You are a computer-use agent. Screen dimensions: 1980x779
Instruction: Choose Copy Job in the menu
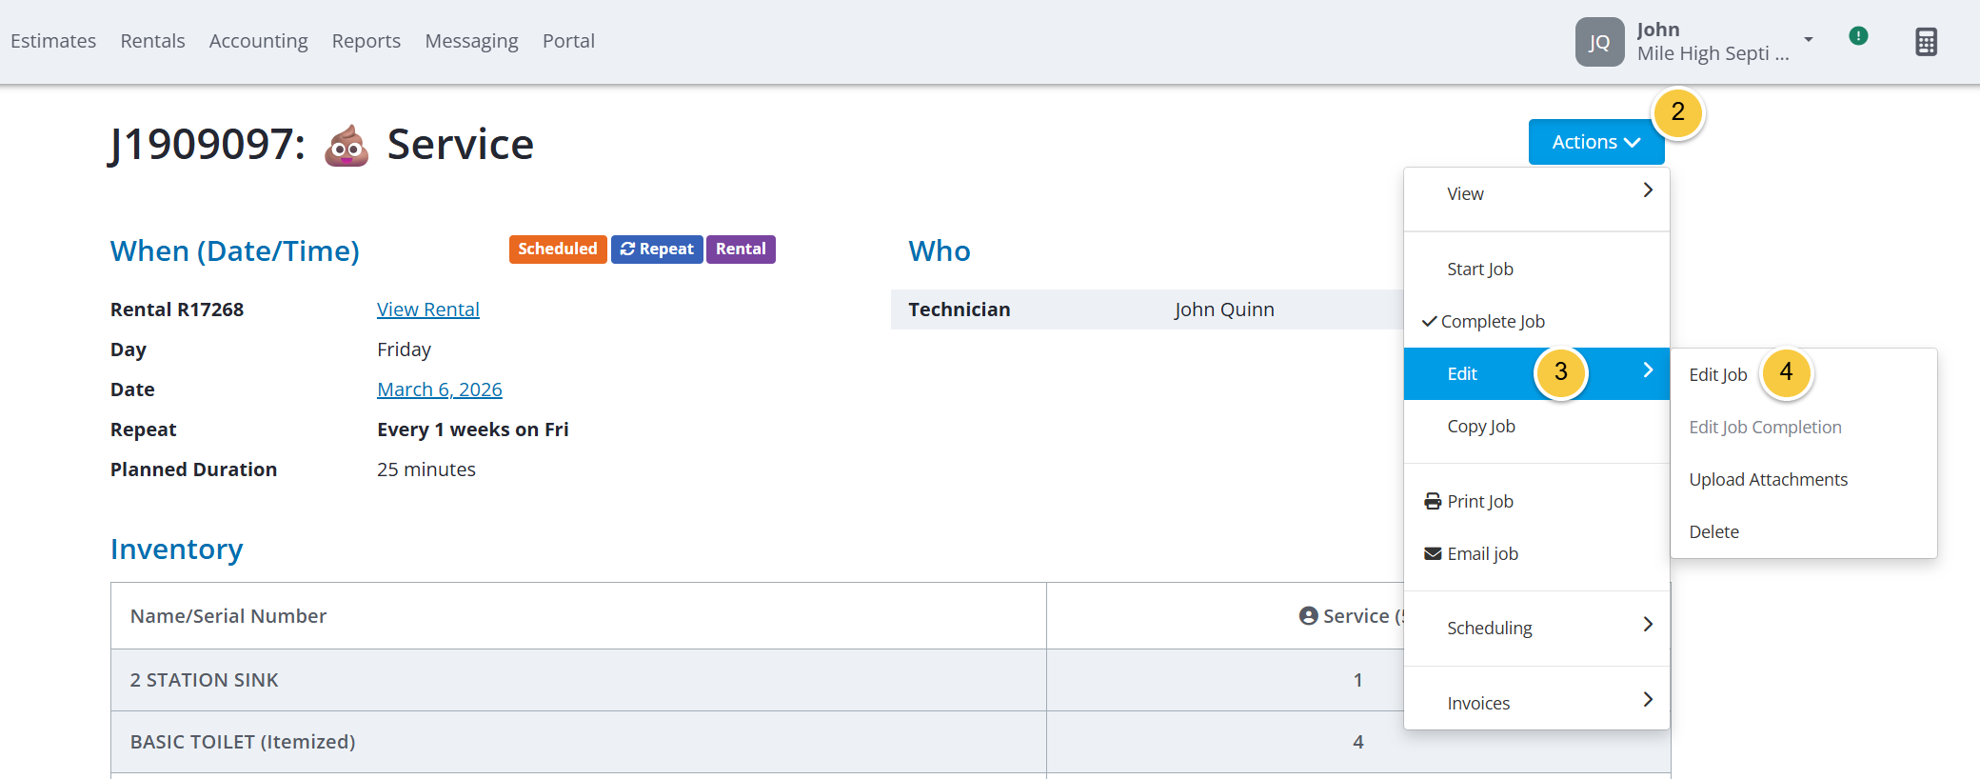click(x=1536, y=426)
